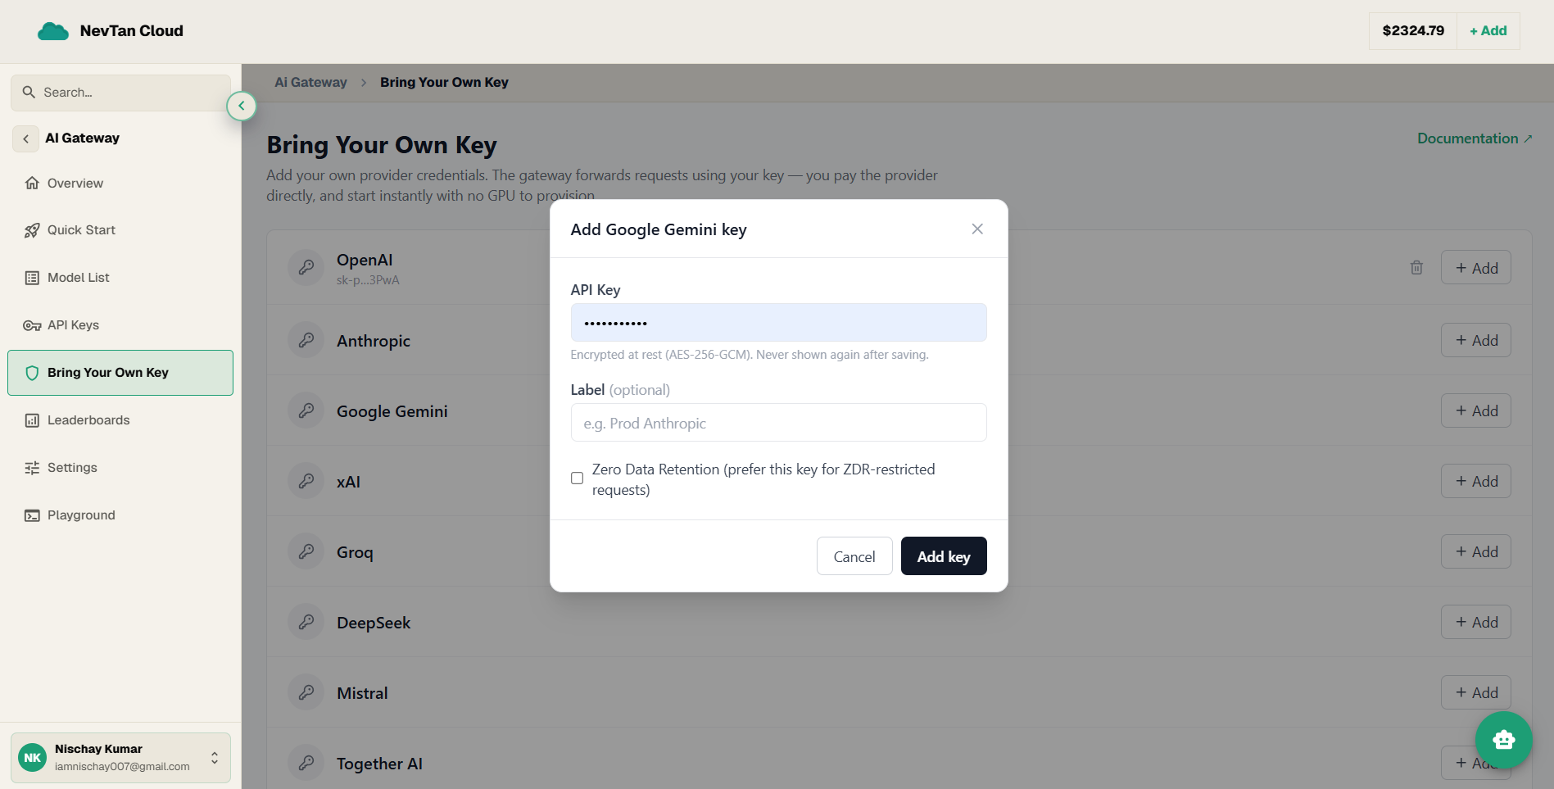Click the NK avatar
This screenshot has width=1554, height=789.
click(x=33, y=758)
